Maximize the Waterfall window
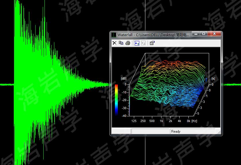This screenshot has width=241, height=165. click(x=204, y=34)
